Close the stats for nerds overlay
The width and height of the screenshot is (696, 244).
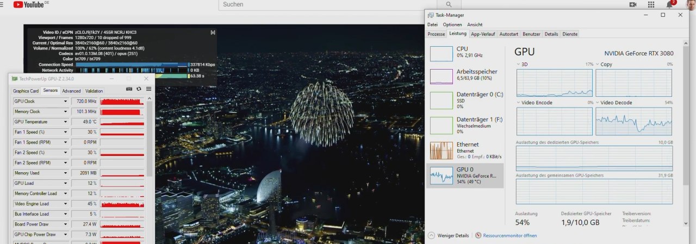213,33
